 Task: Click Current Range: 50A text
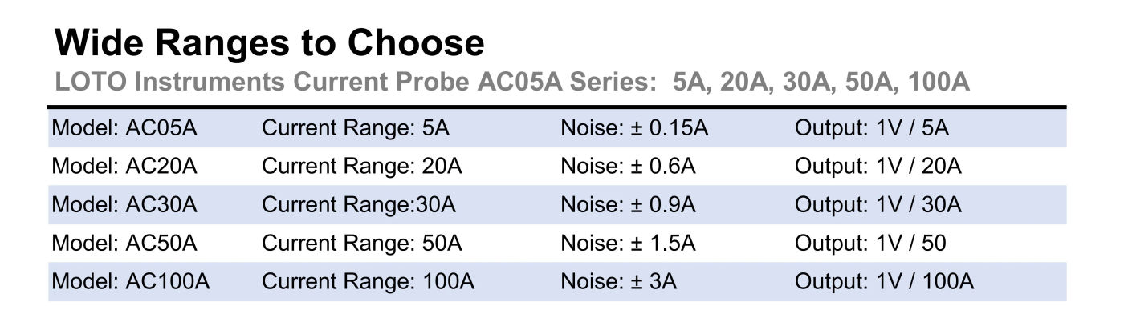(x=362, y=244)
